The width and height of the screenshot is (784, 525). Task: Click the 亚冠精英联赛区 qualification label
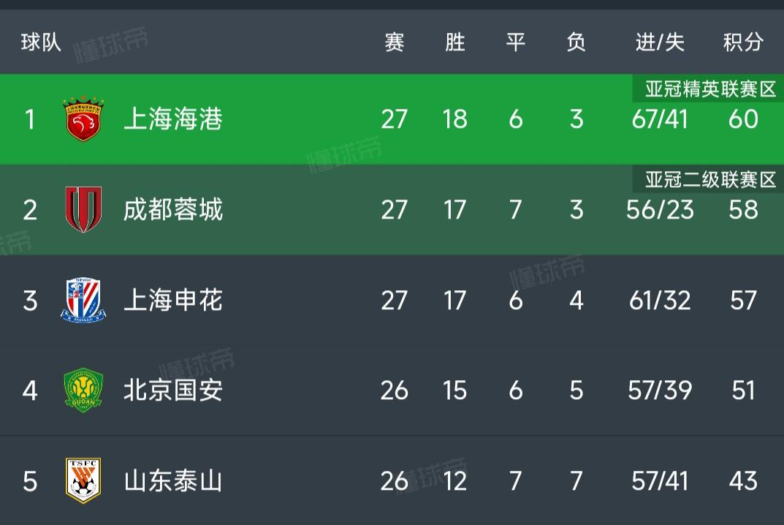coord(709,89)
